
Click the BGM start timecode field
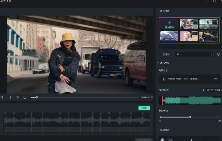pyautogui.click(x=213, y=90)
